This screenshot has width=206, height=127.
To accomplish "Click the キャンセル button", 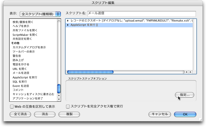I will (x=160, y=114).
